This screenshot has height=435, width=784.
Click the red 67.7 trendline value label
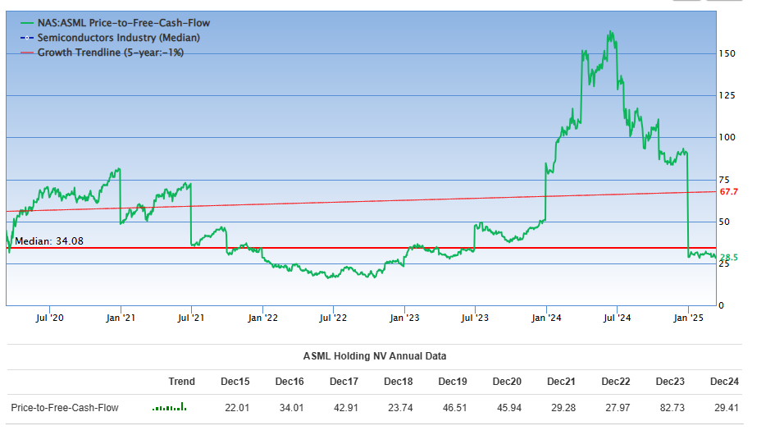[728, 192]
